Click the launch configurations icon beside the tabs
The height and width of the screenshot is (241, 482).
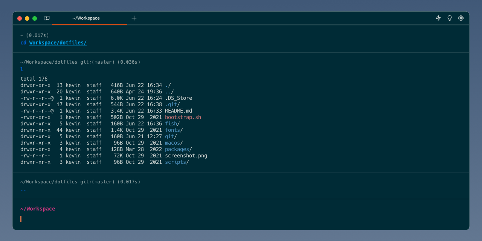point(46,18)
